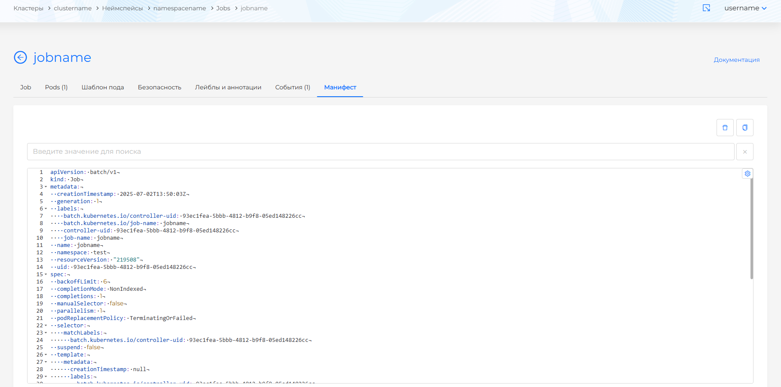This screenshot has height=387, width=781.
Task: Open the События (1) tab
Action: [293, 87]
